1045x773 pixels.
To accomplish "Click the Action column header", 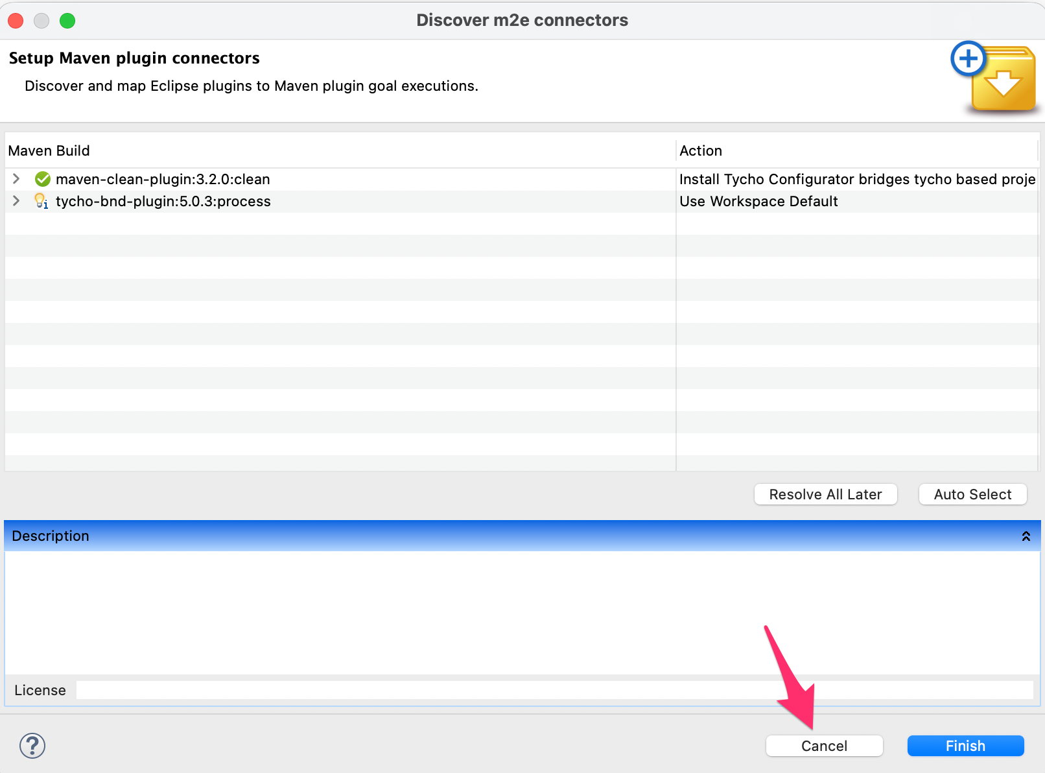I will (x=857, y=150).
